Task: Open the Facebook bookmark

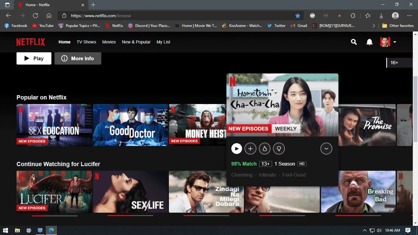Action: (x=16, y=26)
